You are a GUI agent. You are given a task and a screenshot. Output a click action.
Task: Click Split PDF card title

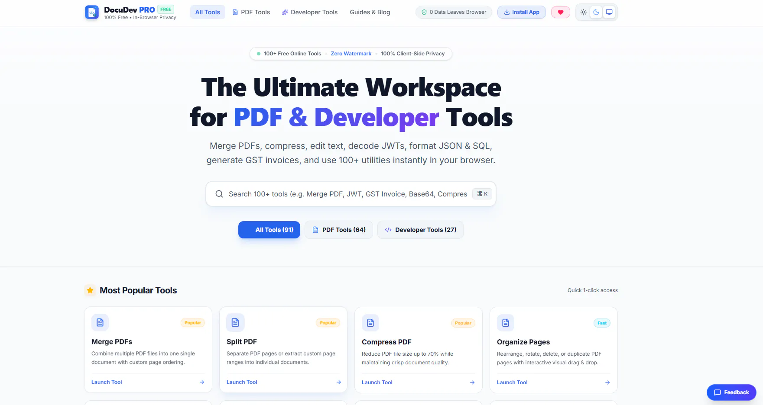click(x=242, y=342)
